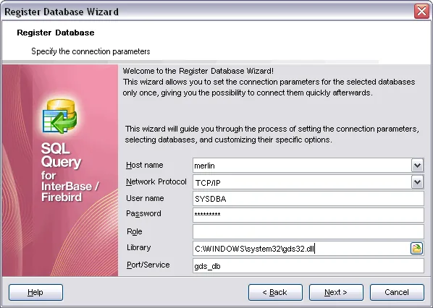Focus the User name field with SYSDBA
The width and height of the screenshot is (433, 308).
[x=308, y=199]
